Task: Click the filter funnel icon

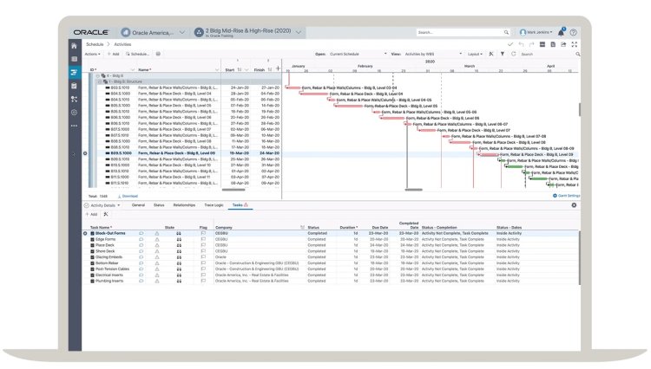Action: pos(501,54)
